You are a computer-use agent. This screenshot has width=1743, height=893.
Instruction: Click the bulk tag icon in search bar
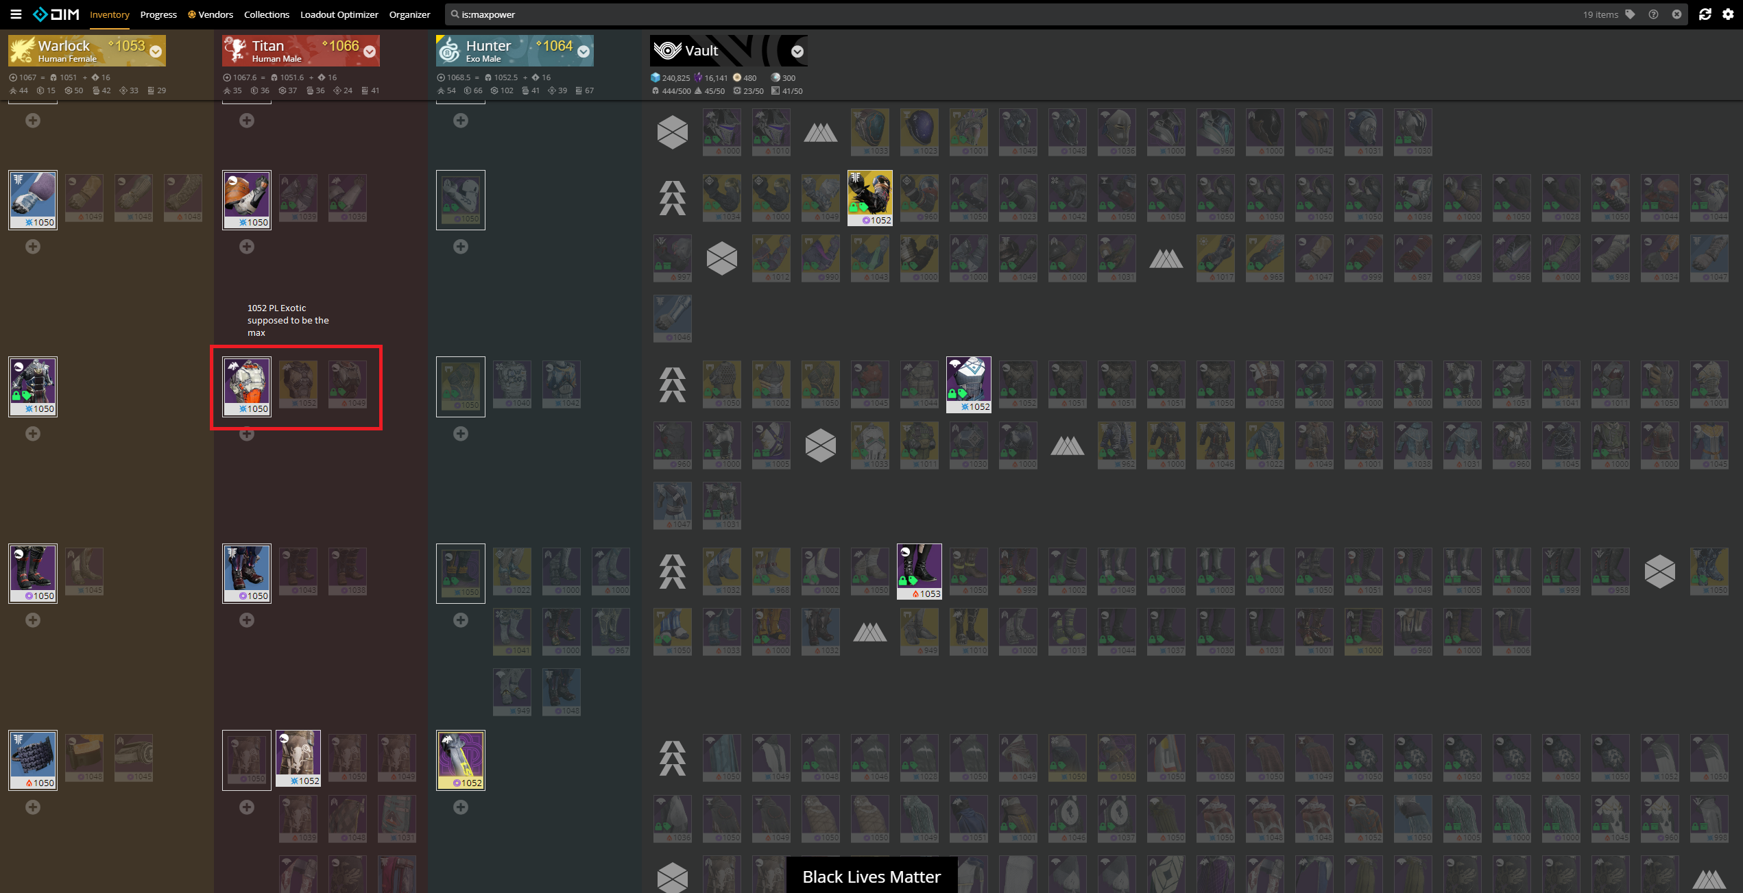[x=1630, y=14]
